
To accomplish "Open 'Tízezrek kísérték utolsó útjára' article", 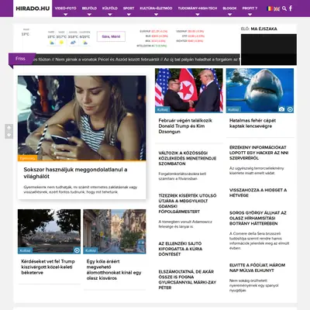I will coord(188,204).
